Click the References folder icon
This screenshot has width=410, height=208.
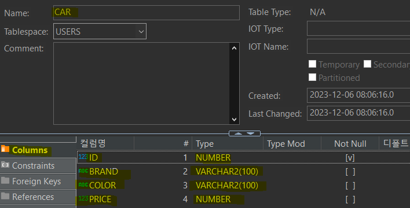click(5, 196)
